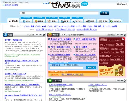Click the main search field containing イチロー
129x101 pixels.
(59, 13)
